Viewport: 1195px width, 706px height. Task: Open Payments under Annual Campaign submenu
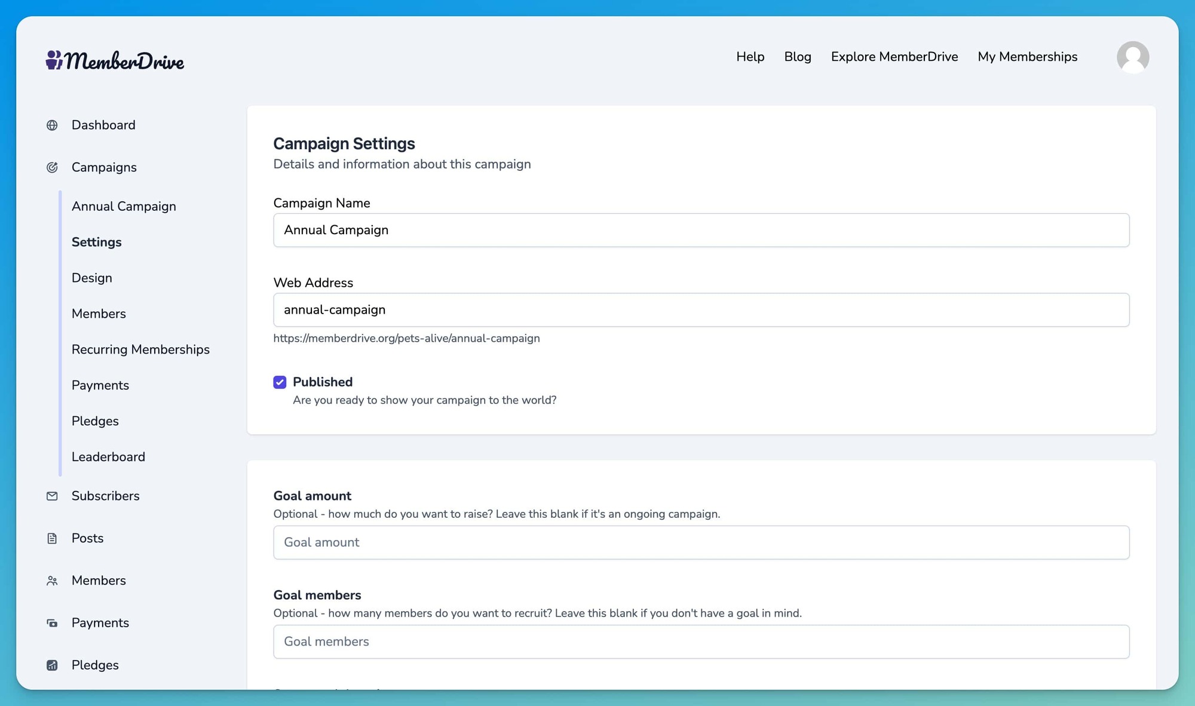click(x=100, y=385)
